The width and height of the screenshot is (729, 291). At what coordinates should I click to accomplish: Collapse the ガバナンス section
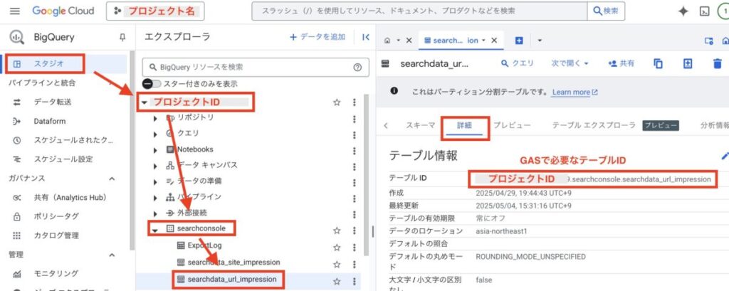[x=112, y=179]
